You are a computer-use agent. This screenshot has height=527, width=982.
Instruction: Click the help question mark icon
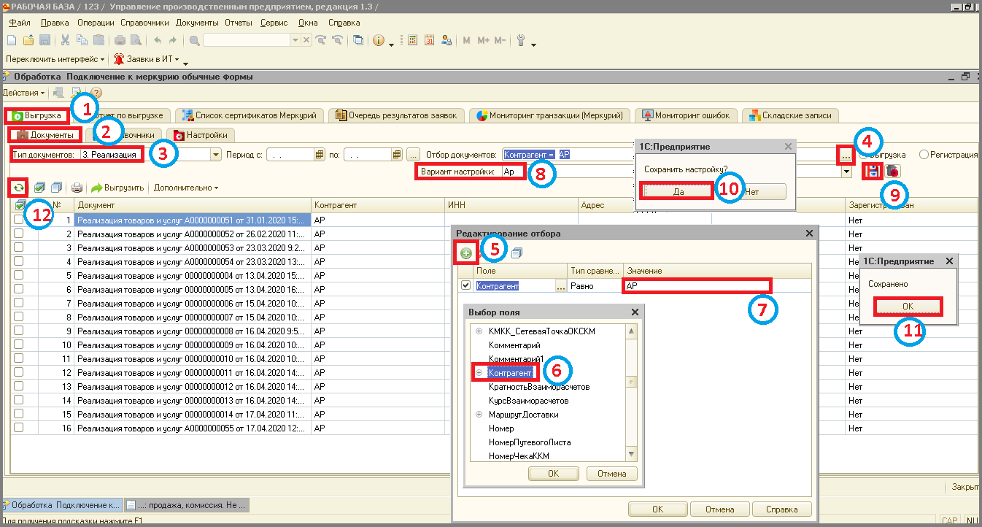pos(96,93)
